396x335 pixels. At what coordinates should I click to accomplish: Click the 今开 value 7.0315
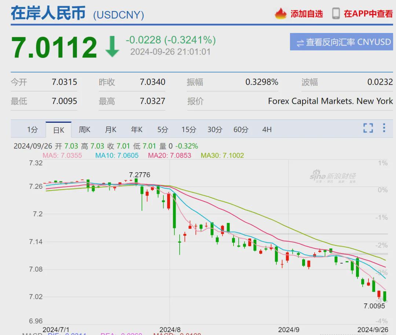click(x=65, y=82)
